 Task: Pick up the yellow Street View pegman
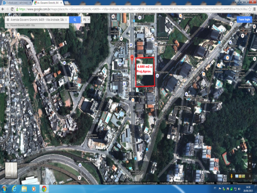coord(231,176)
